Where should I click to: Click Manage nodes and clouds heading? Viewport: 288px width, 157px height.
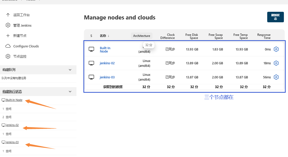[120, 17]
